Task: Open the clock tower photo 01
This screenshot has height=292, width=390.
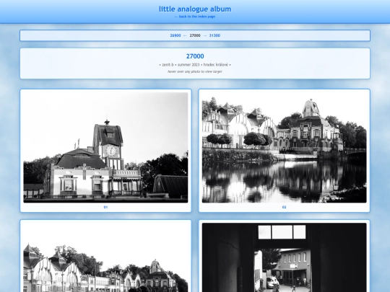Action: click(x=105, y=148)
